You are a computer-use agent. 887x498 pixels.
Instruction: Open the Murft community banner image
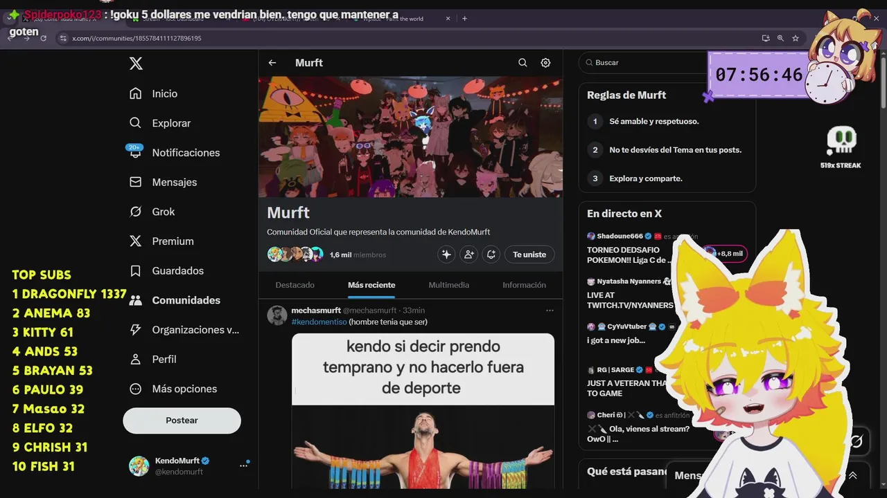(410, 137)
